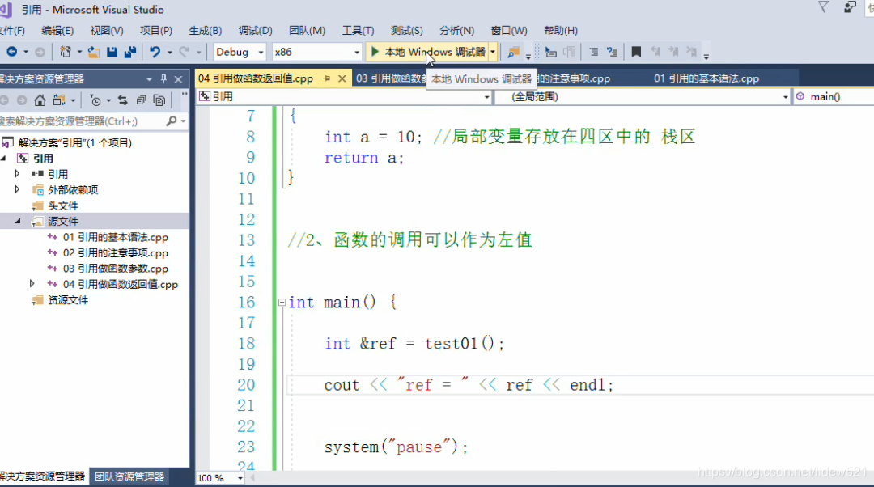Click the feedback icon in title bar
The width and height of the screenshot is (874, 487).
(850, 6)
